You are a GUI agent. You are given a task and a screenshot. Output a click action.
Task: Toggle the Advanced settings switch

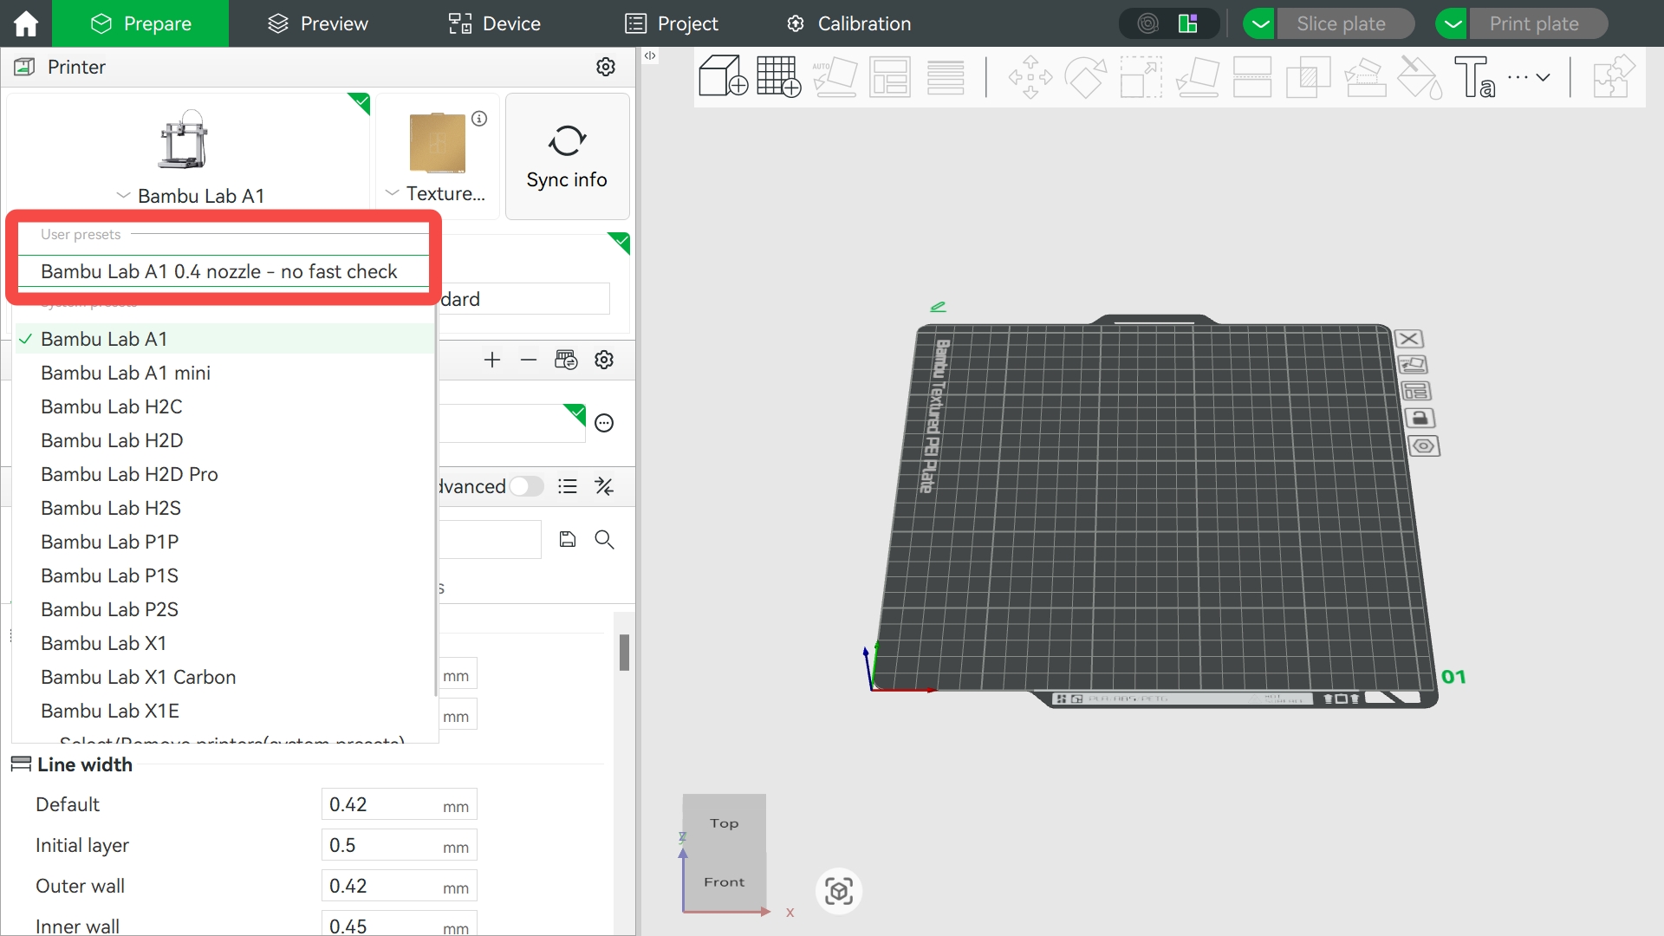click(526, 486)
